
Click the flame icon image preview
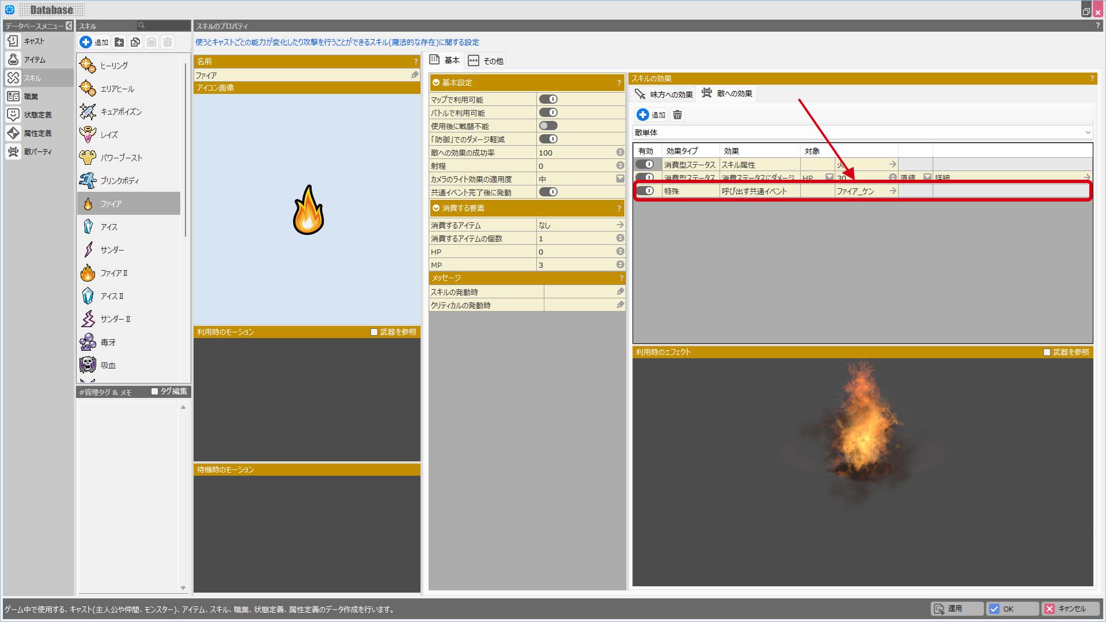click(x=308, y=210)
